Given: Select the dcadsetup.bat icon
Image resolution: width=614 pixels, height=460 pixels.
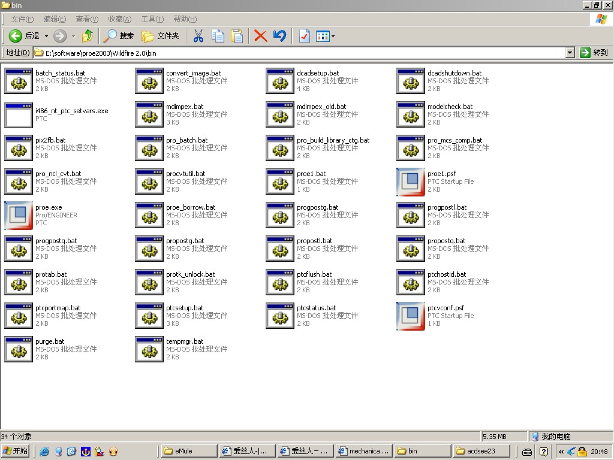Looking at the screenshot, I should point(280,81).
